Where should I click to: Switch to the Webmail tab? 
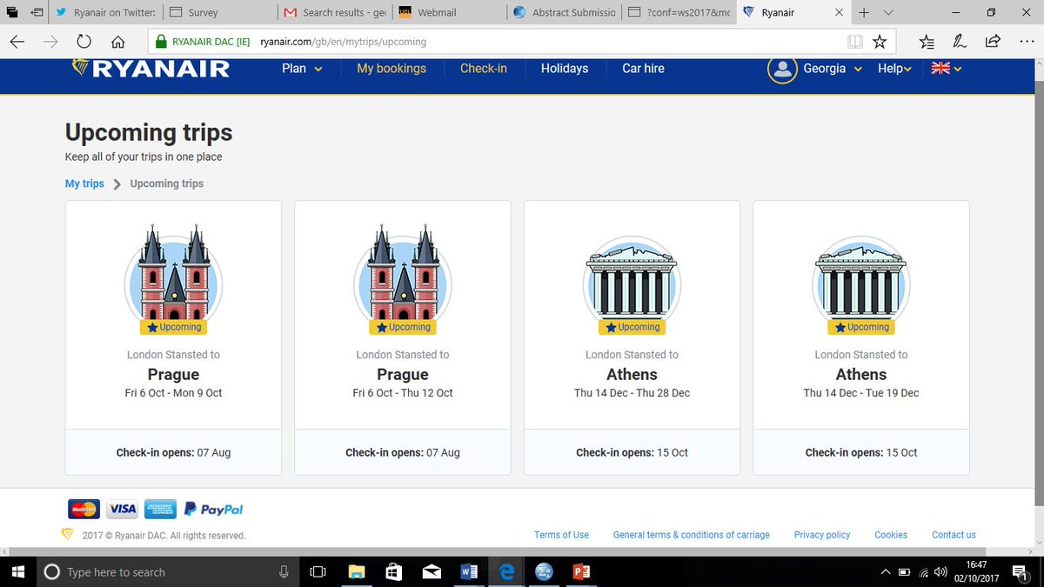point(450,13)
